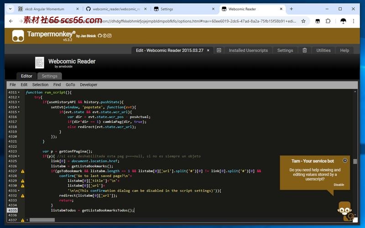Click the horizontal scrollbar of the editor
The height and width of the screenshot is (228, 365).
click(x=42, y=220)
